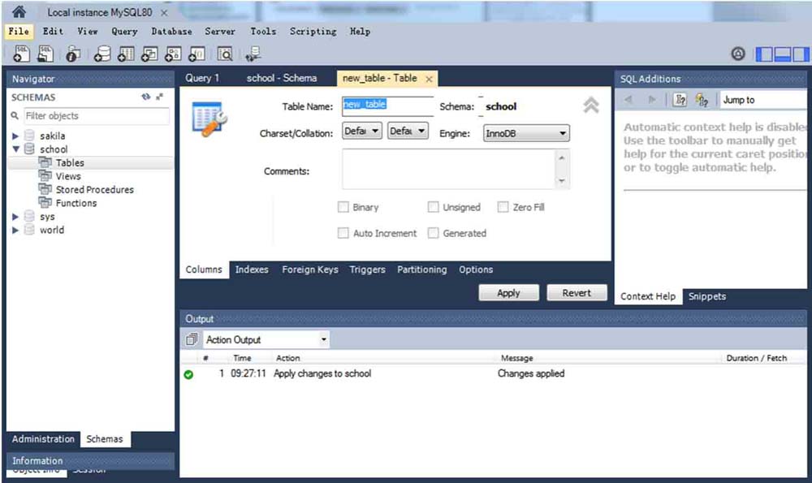Screen dimensions: 812x483
Task: Click inside the Comments text area
Action: click(x=450, y=170)
